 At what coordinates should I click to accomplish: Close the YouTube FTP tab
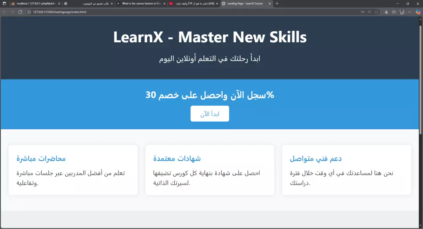coord(217,4)
